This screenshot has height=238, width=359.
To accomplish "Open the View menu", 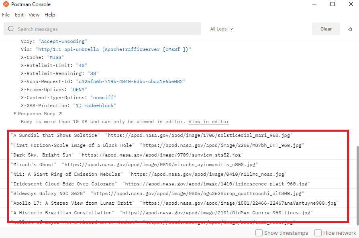I will (x=34, y=14).
